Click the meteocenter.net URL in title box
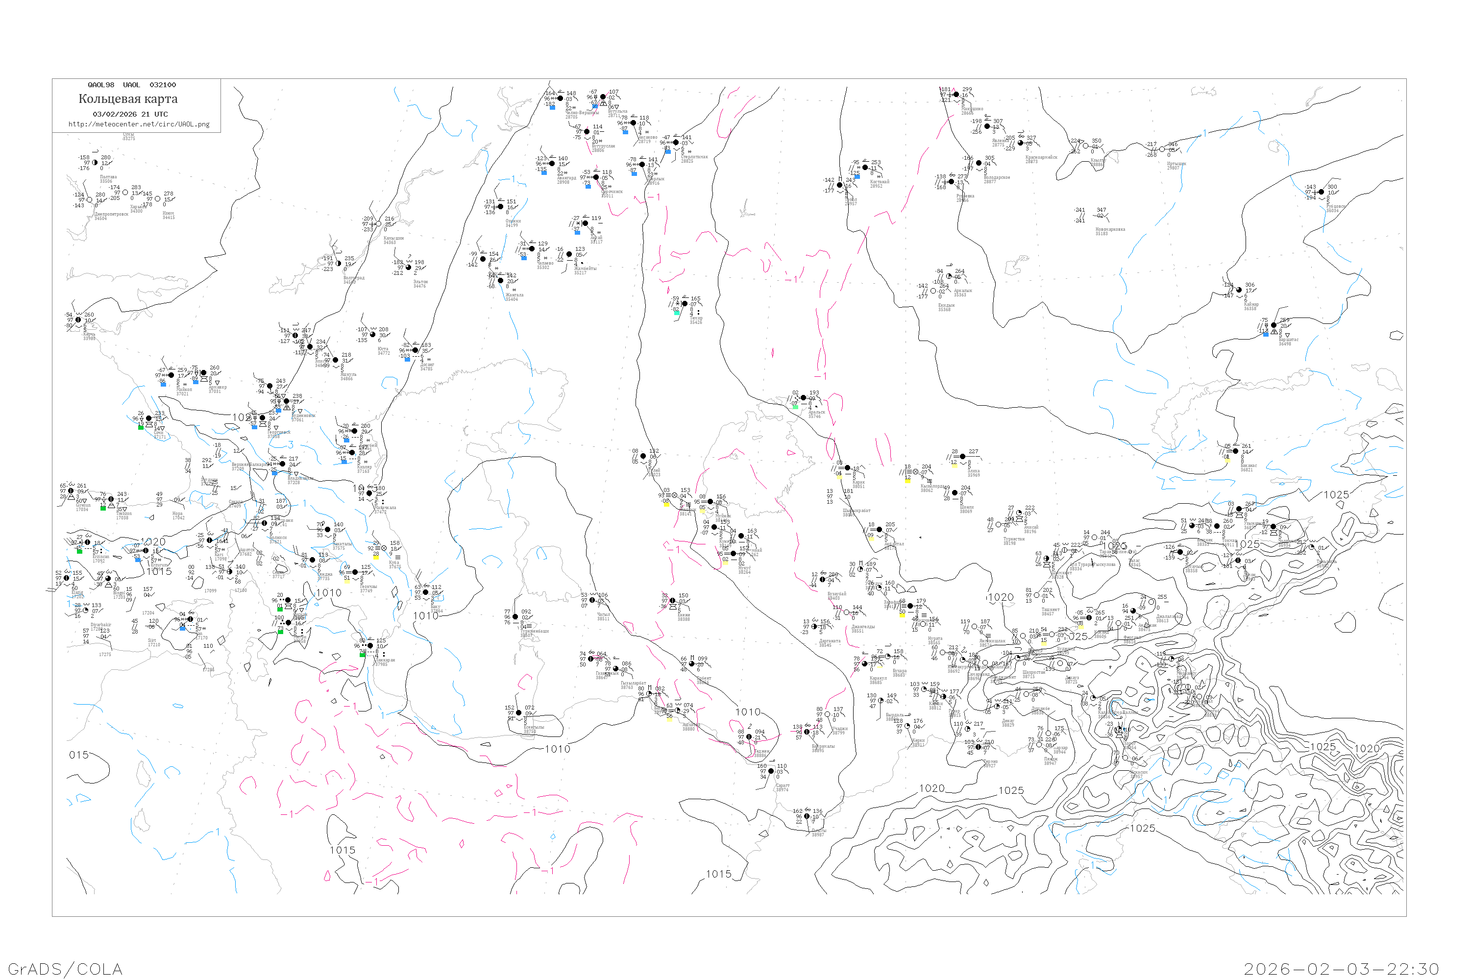 click(x=139, y=124)
